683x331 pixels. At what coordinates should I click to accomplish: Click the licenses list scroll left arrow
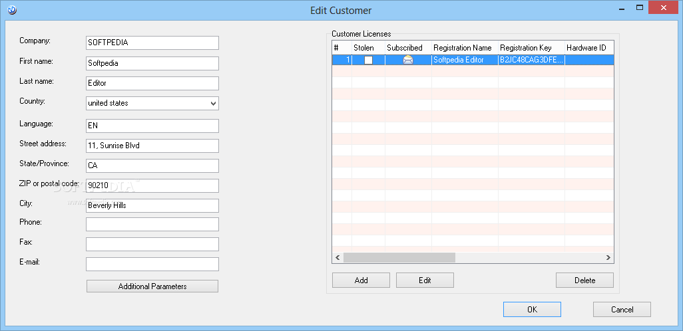(x=338, y=257)
